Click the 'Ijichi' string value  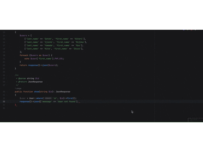click(x=49, y=42)
